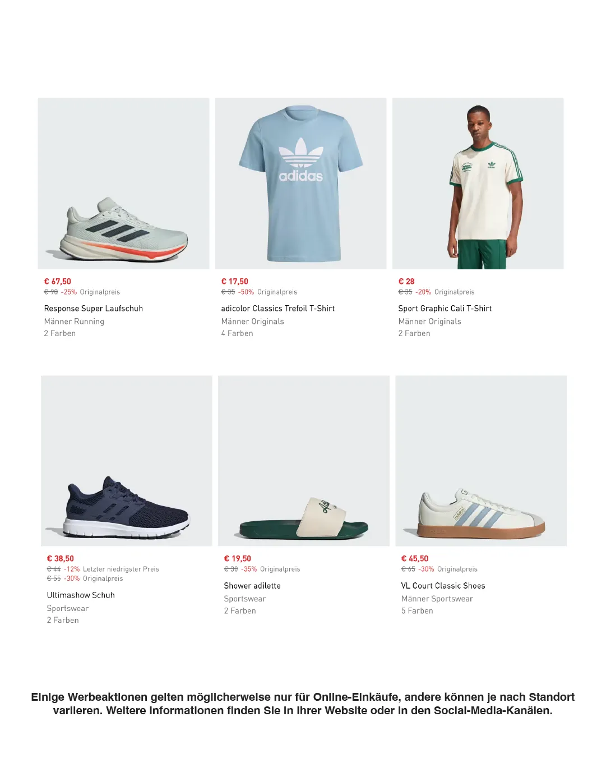Screen dimensions: 606x758
Task: Click the 'Männer Running' category label
Action: [x=74, y=321]
